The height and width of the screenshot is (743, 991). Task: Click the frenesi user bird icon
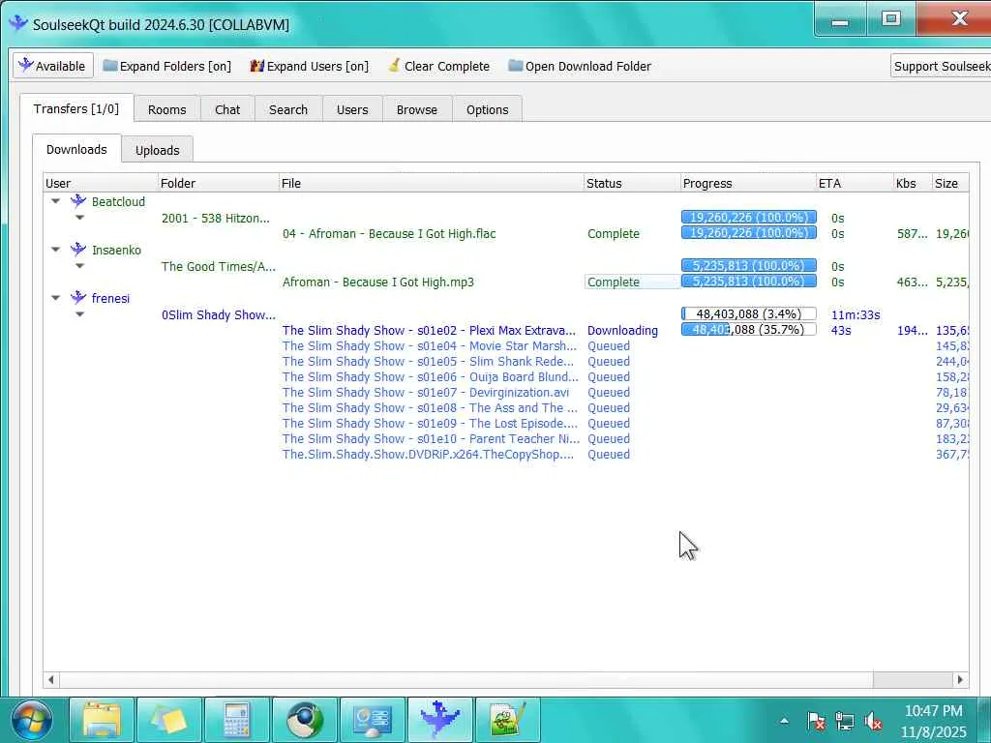click(78, 298)
